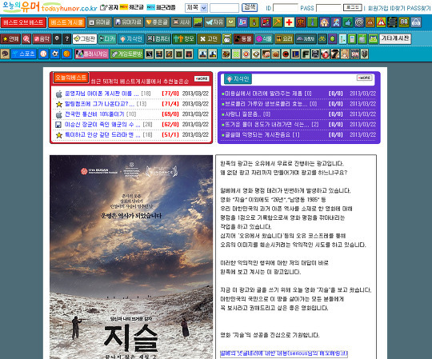Click the 오늘의유머 site logo
The width and height of the screenshot is (432, 359).
50,7
